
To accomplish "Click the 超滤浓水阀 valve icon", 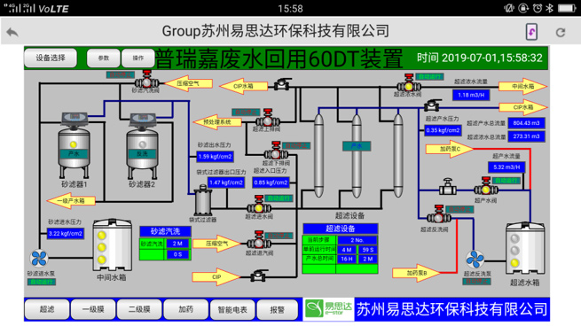I will pyautogui.click(x=409, y=83).
